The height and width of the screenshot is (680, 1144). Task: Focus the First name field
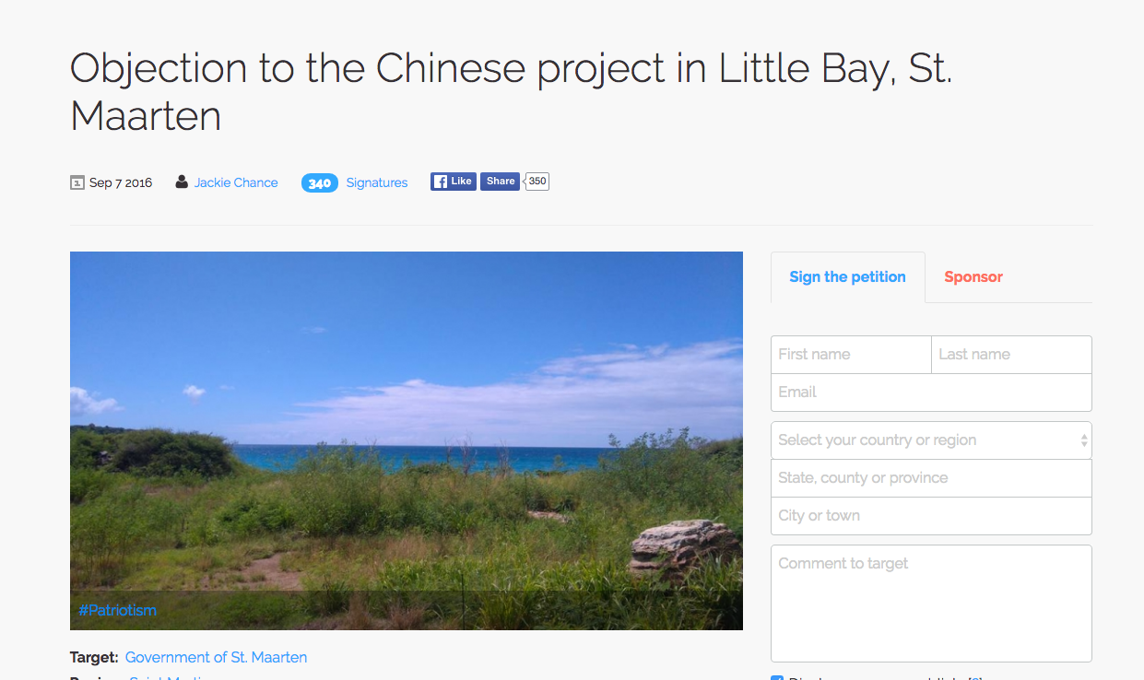point(851,355)
